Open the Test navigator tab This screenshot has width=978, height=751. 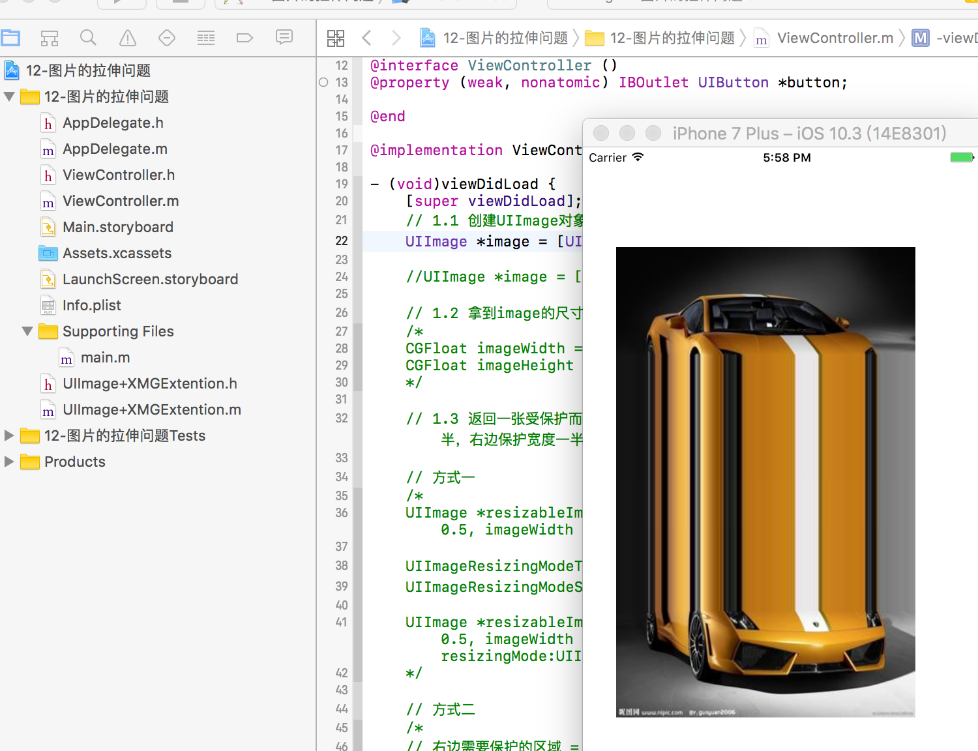[x=167, y=38]
